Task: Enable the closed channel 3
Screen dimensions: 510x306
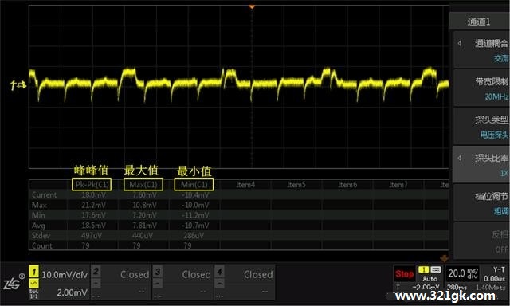Action: pyautogui.click(x=182, y=282)
